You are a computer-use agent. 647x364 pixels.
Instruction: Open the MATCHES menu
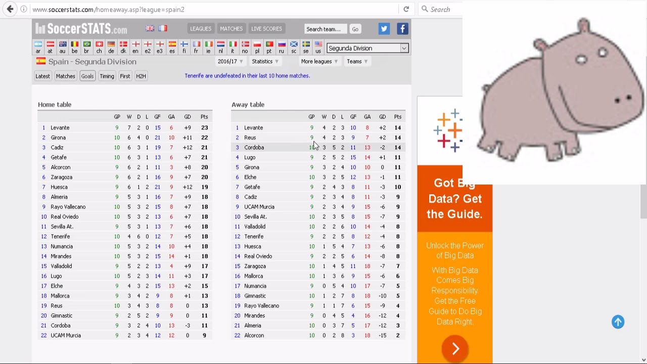pyautogui.click(x=231, y=29)
